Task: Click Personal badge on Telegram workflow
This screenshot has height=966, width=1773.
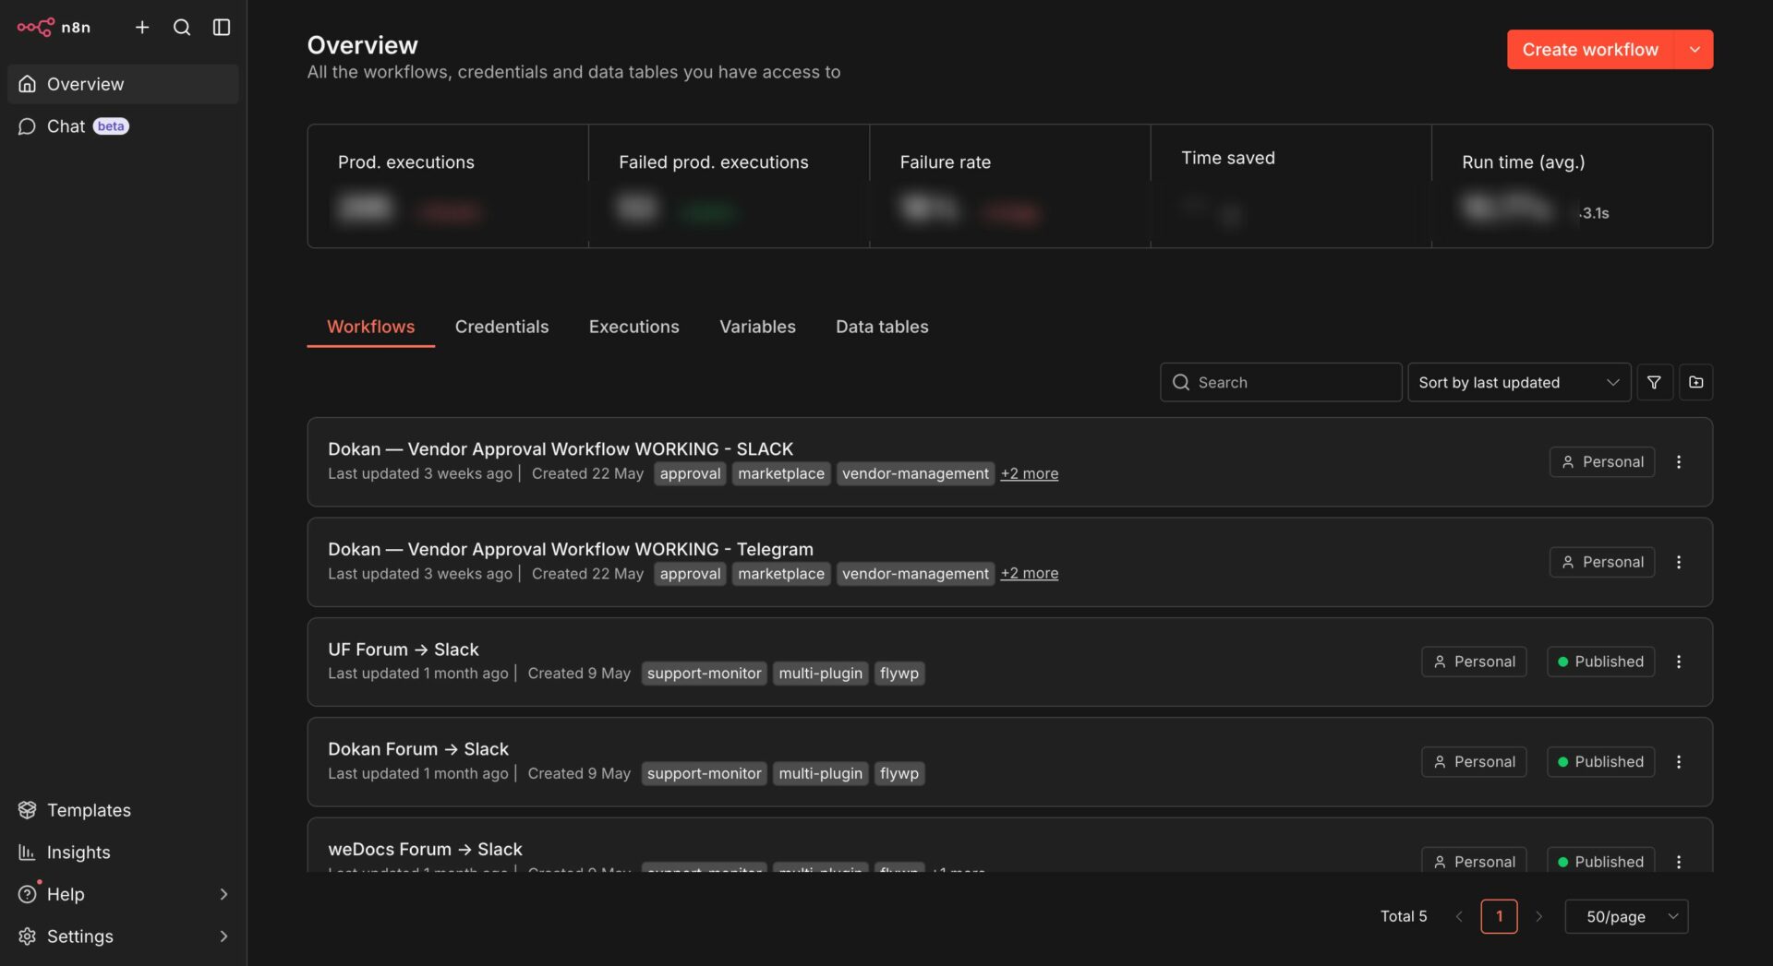Action: tap(1602, 562)
